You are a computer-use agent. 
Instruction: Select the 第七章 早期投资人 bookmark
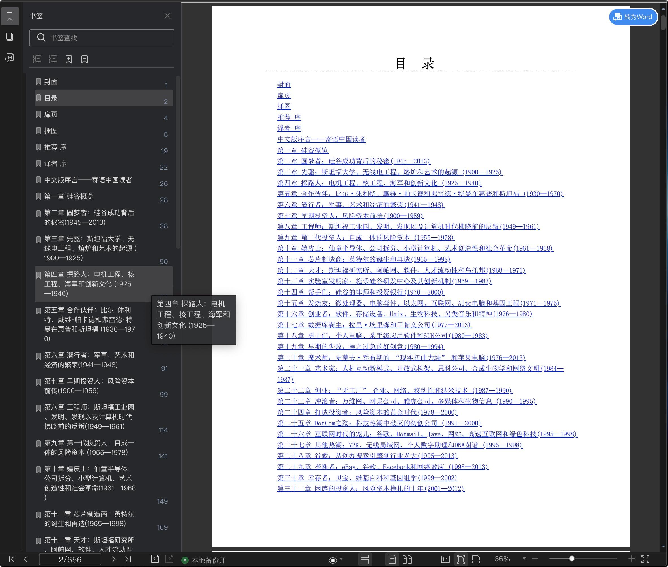tap(104, 386)
